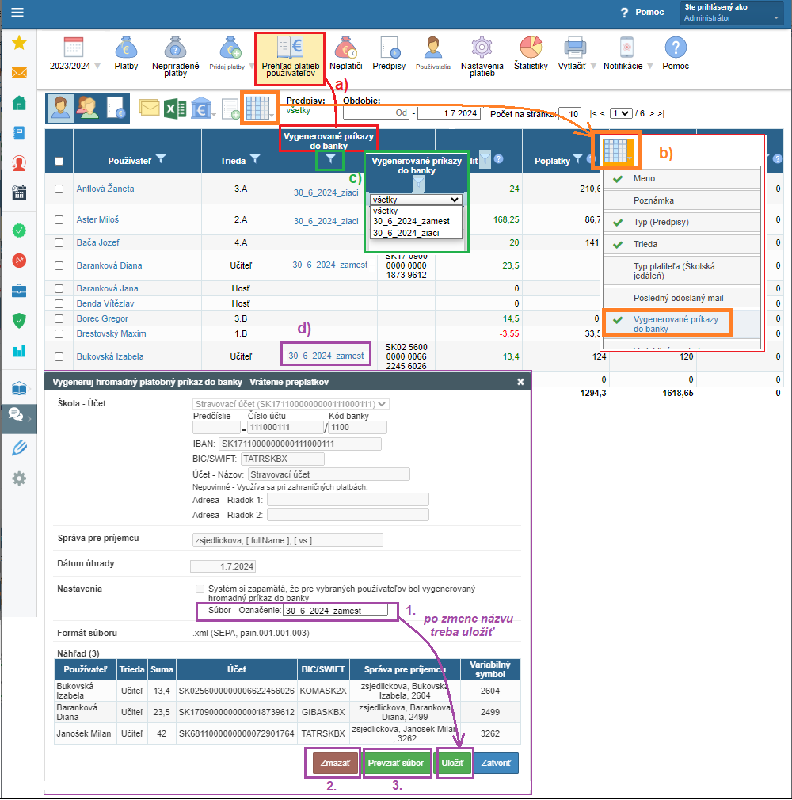The image size is (792, 800).
Task: Open the Predpisy document icon
Action: click(389, 48)
